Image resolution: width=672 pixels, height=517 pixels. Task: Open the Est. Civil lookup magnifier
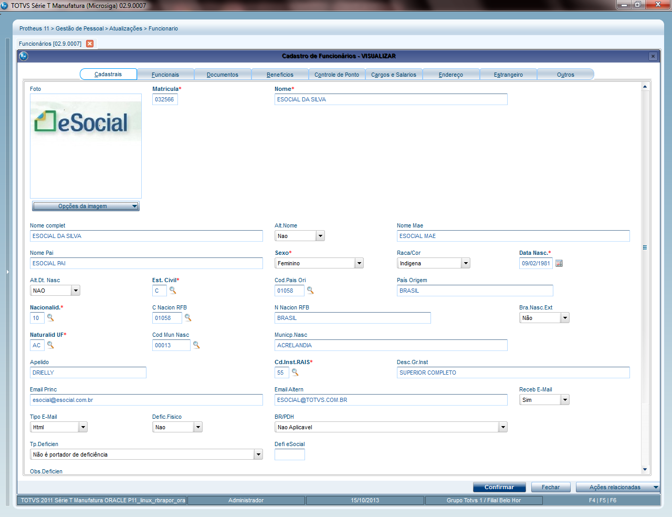(173, 291)
